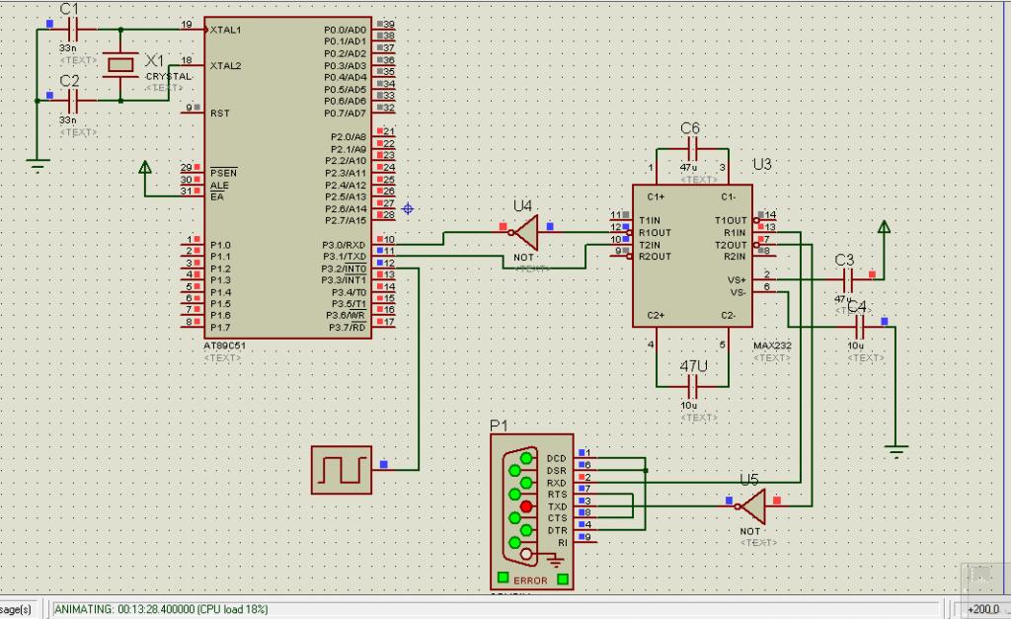
Task: Click the MAX232 part name text
Action: pos(772,346)
